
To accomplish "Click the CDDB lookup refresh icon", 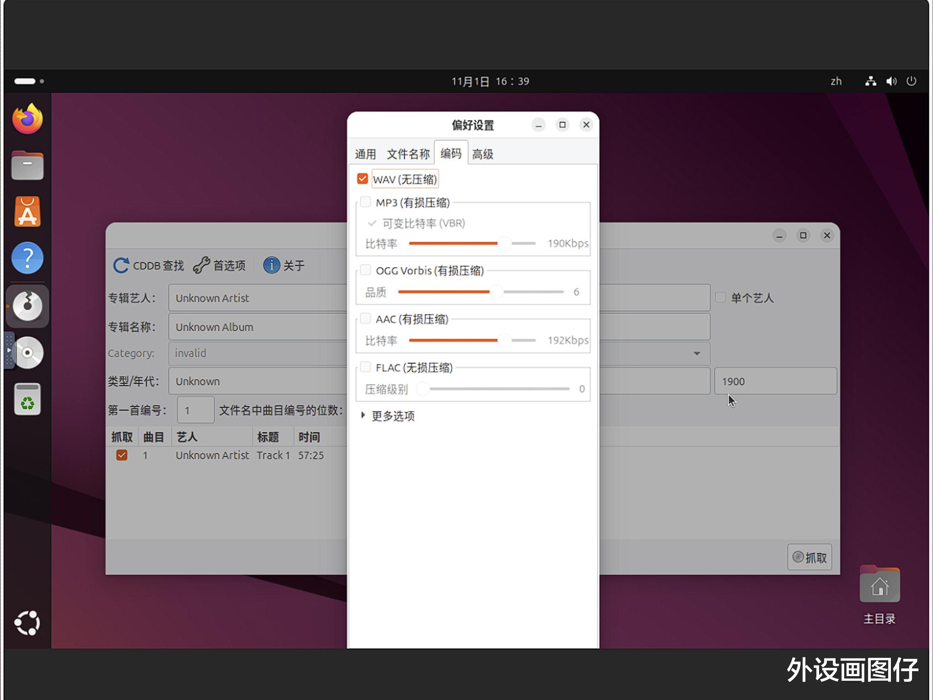I will [121, 265].
